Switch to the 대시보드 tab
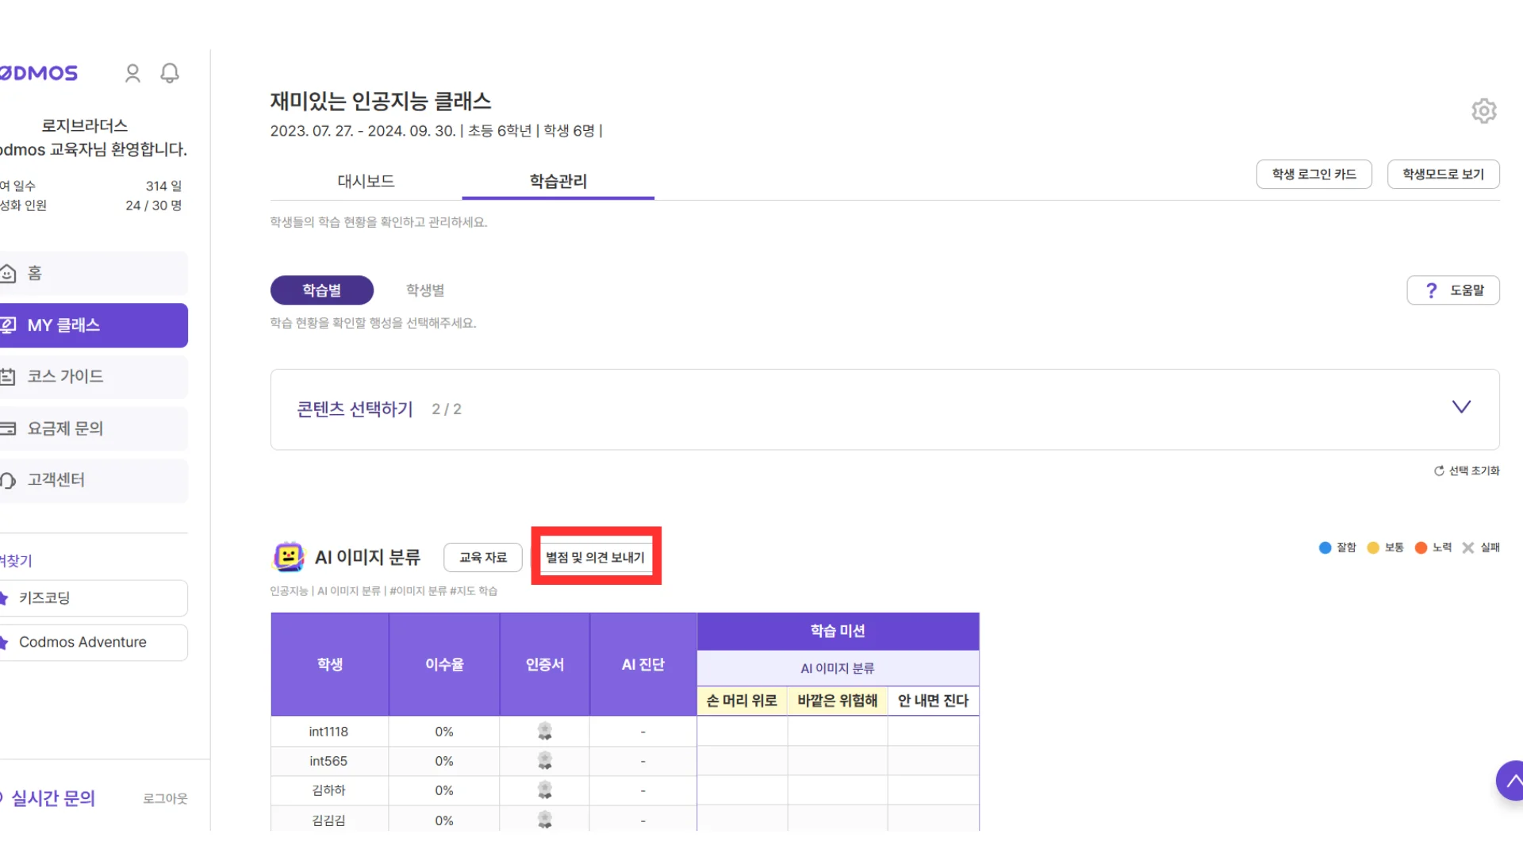Viewport: 1523px width, 857px height. point(366,181)
